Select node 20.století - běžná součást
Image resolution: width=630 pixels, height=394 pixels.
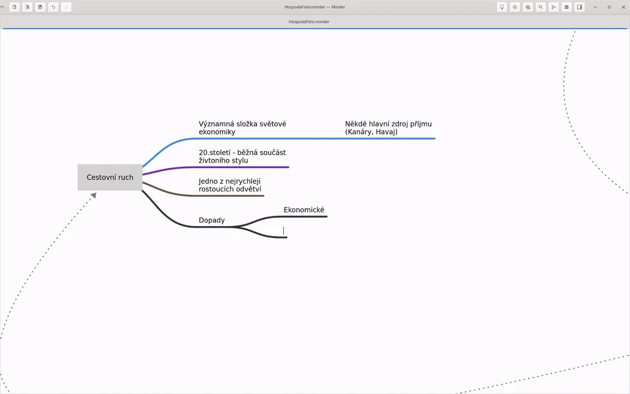pyautogui.click(x=242, y=157)
